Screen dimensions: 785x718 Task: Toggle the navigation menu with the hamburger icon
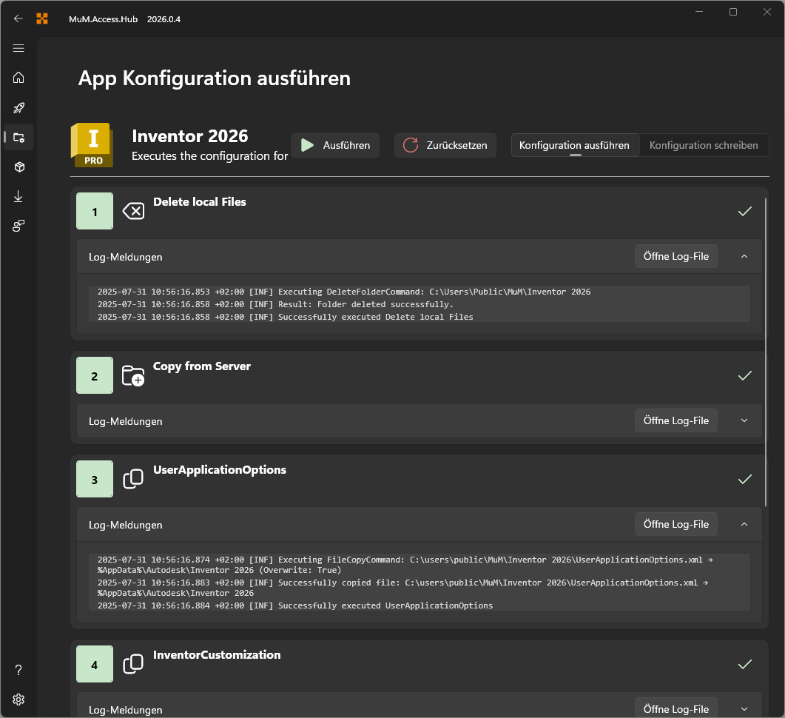(x=18, y=48)
